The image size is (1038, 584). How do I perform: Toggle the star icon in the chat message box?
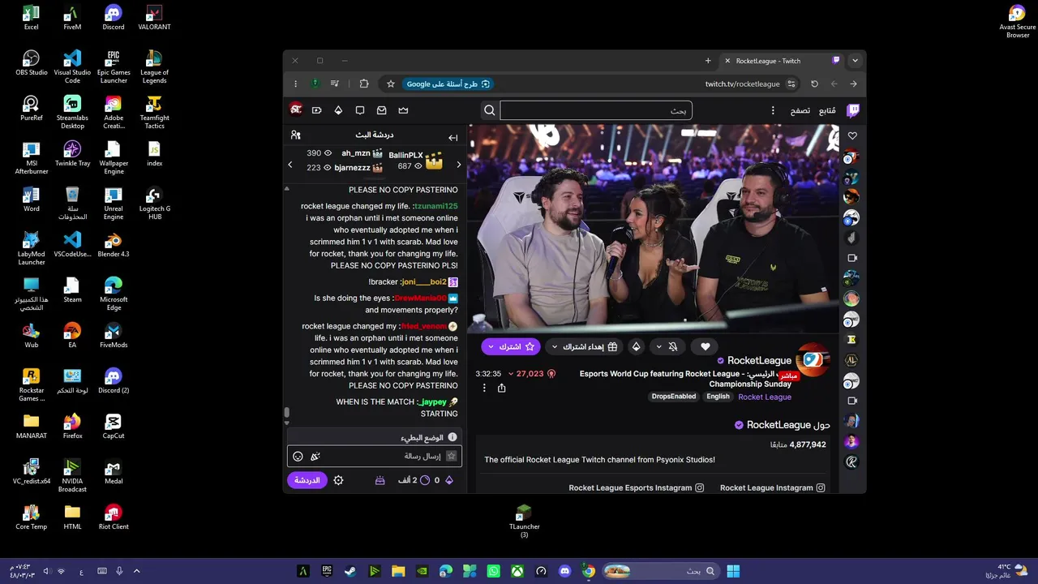pos(452,457)
